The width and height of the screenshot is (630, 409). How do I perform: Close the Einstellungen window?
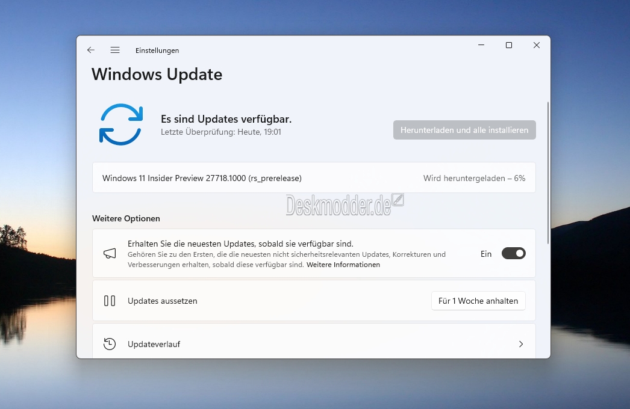coord(537,45)
